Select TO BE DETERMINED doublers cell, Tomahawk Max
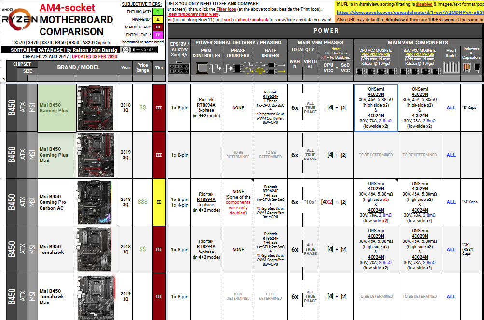The height and width of the screenshot is (320, 484). click(x=238, y=296)
